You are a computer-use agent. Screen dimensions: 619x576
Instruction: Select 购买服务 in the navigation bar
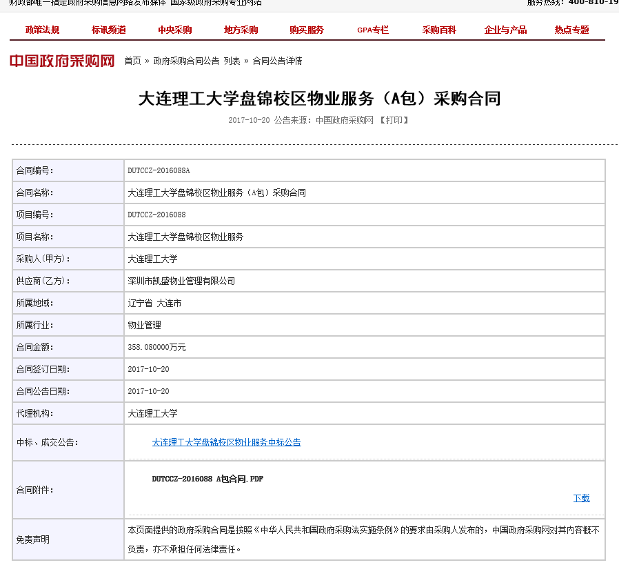(x=307, y=30)
